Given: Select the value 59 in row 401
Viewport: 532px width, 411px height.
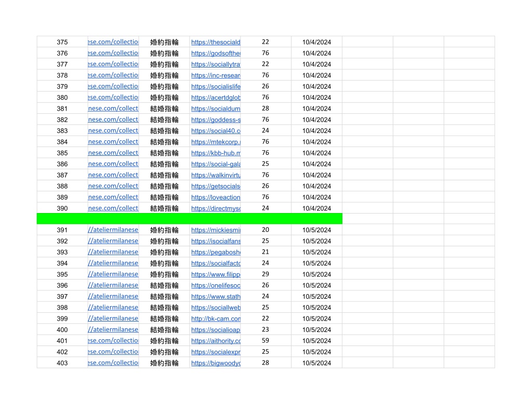Looking at the screenshot, I should 265,340.
